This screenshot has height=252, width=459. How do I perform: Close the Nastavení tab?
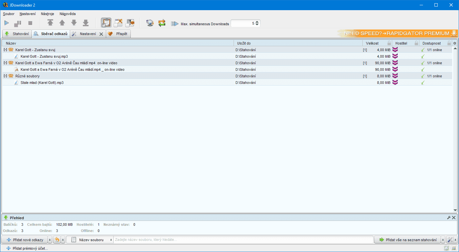tap(101, 34)
